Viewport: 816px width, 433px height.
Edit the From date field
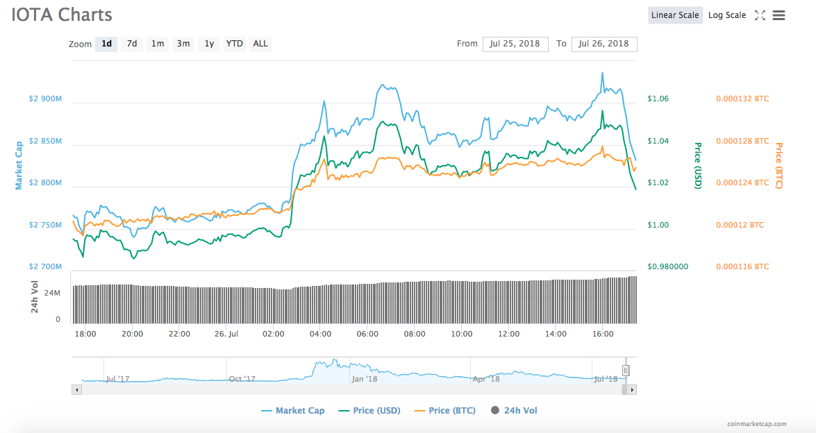[515, 44]
